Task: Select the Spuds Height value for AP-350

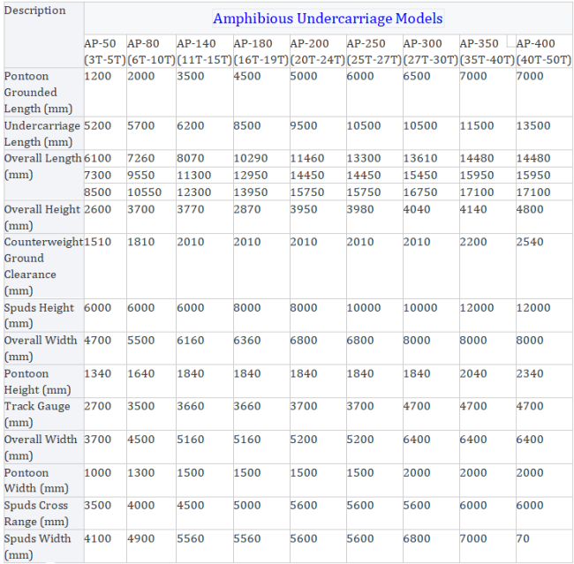Action: tap(477, 307)
